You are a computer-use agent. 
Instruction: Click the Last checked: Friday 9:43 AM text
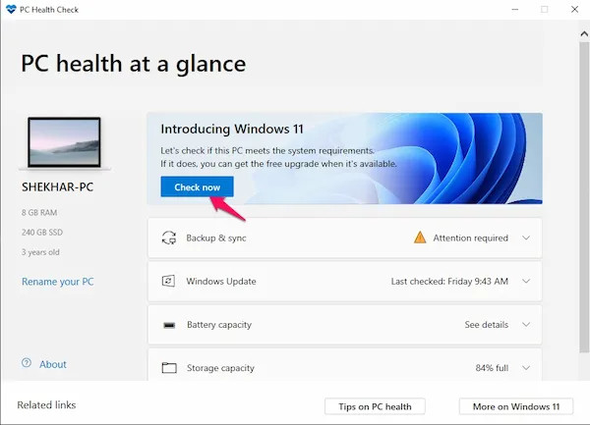449,281
